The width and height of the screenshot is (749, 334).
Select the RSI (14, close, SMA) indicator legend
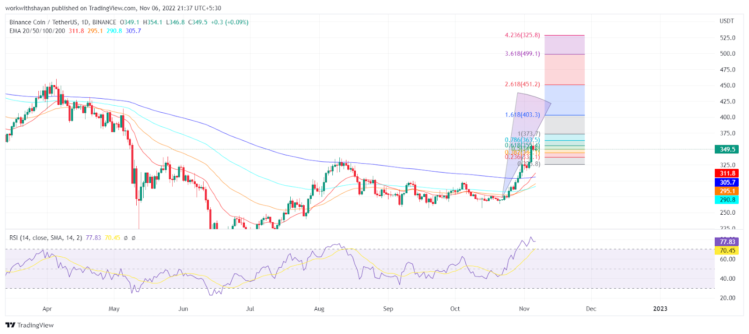(45, 238)
